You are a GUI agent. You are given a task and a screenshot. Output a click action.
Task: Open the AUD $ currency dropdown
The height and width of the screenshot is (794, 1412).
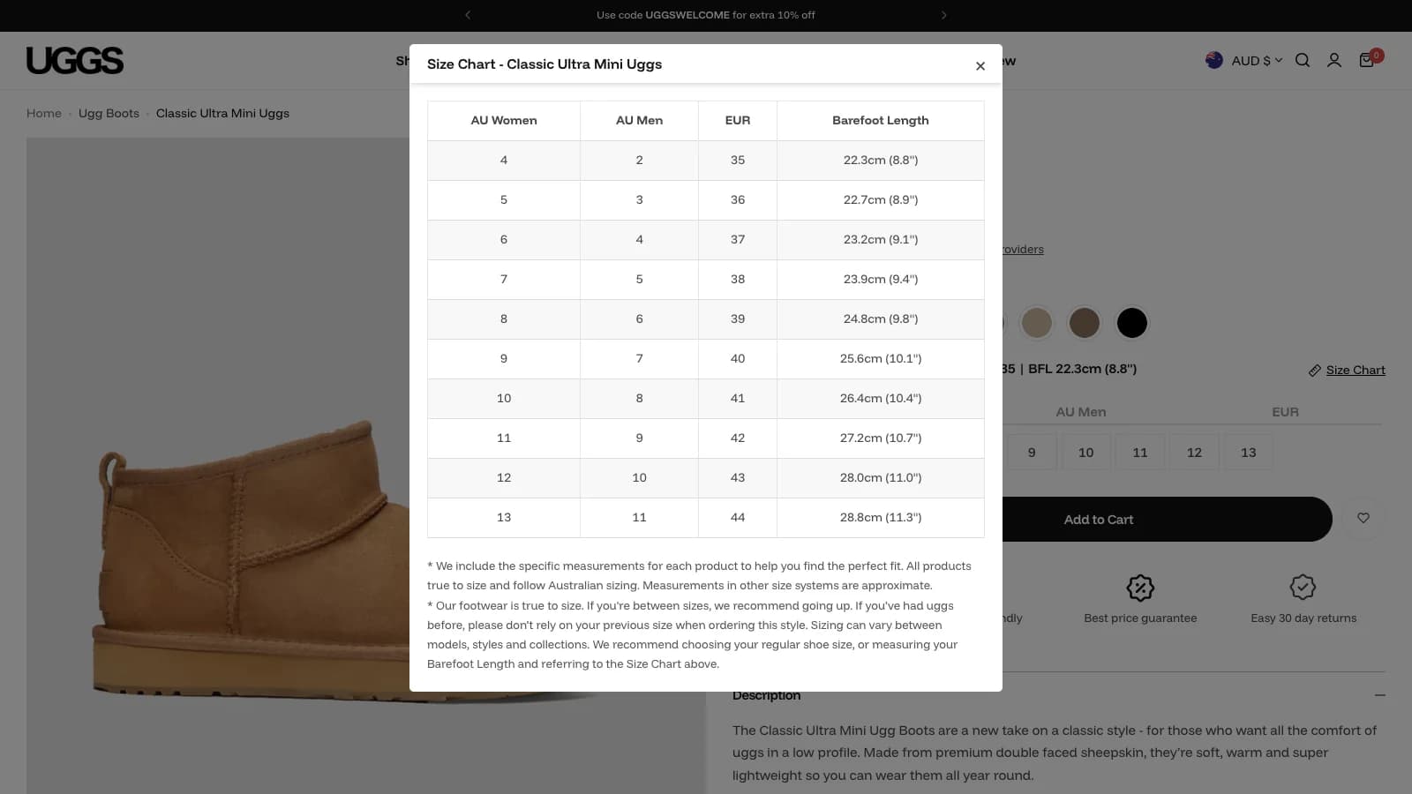[x=1257, y=60]
